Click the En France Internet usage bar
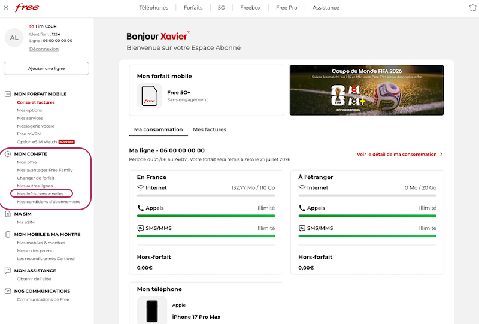 point(206,196)
